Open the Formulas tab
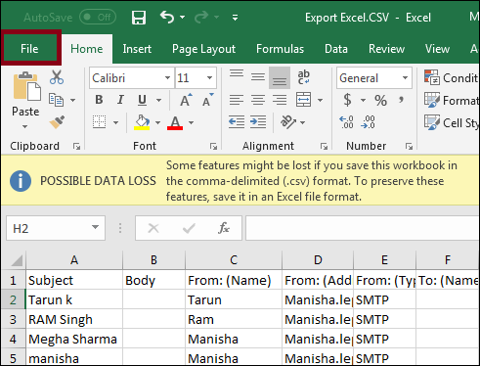Image resolution: width=480 pixels, height=366 pixels. click(280, 49)
